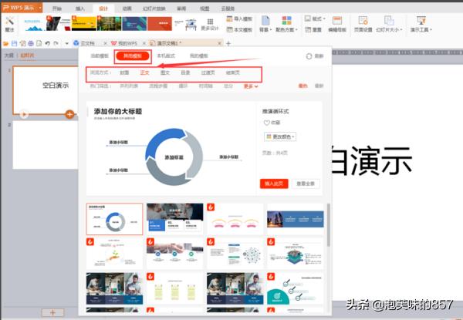Image resolution: width=463 pixels, height=320 pixels.
Task: Click the Import Template icon
Action: (229, 19)
